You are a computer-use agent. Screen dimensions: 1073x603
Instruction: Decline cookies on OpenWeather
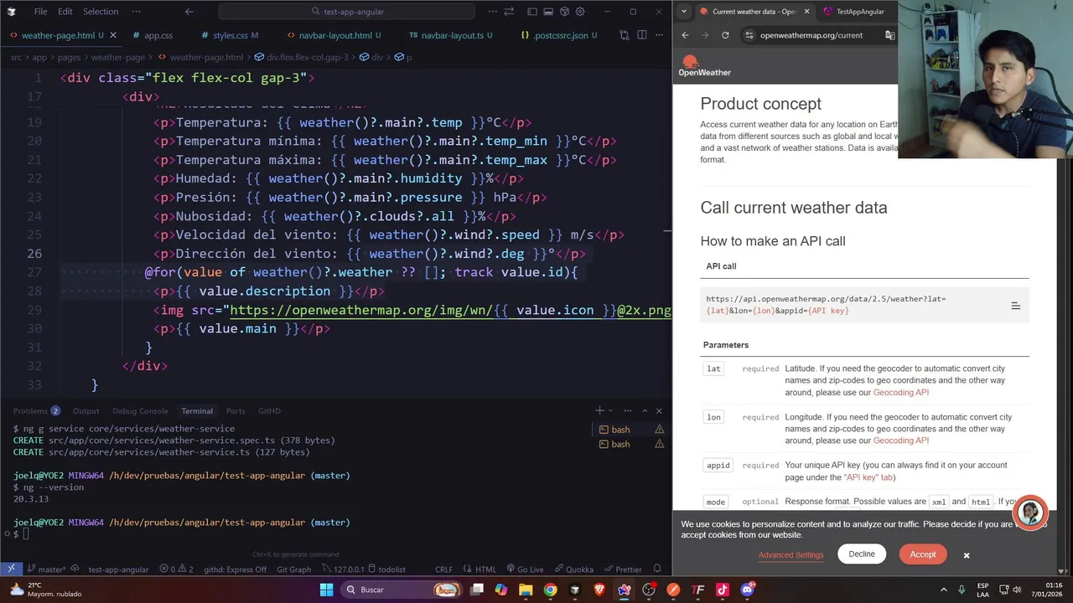(861, 554)
